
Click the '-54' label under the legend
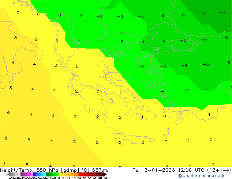coord(12,178)
